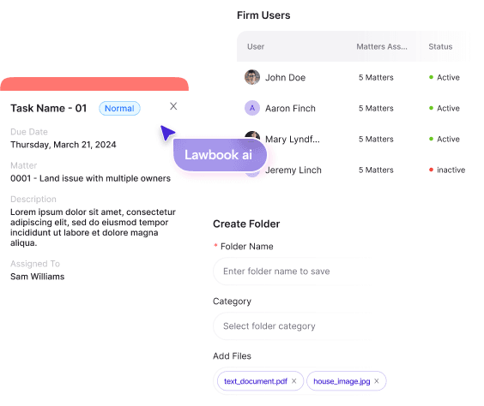
Task: Click the Create Folder heading
Action: click(x=246, y=224)
